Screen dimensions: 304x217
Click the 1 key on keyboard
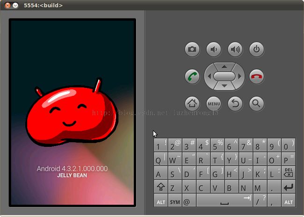pyautogui.click(x=161, y=145)
